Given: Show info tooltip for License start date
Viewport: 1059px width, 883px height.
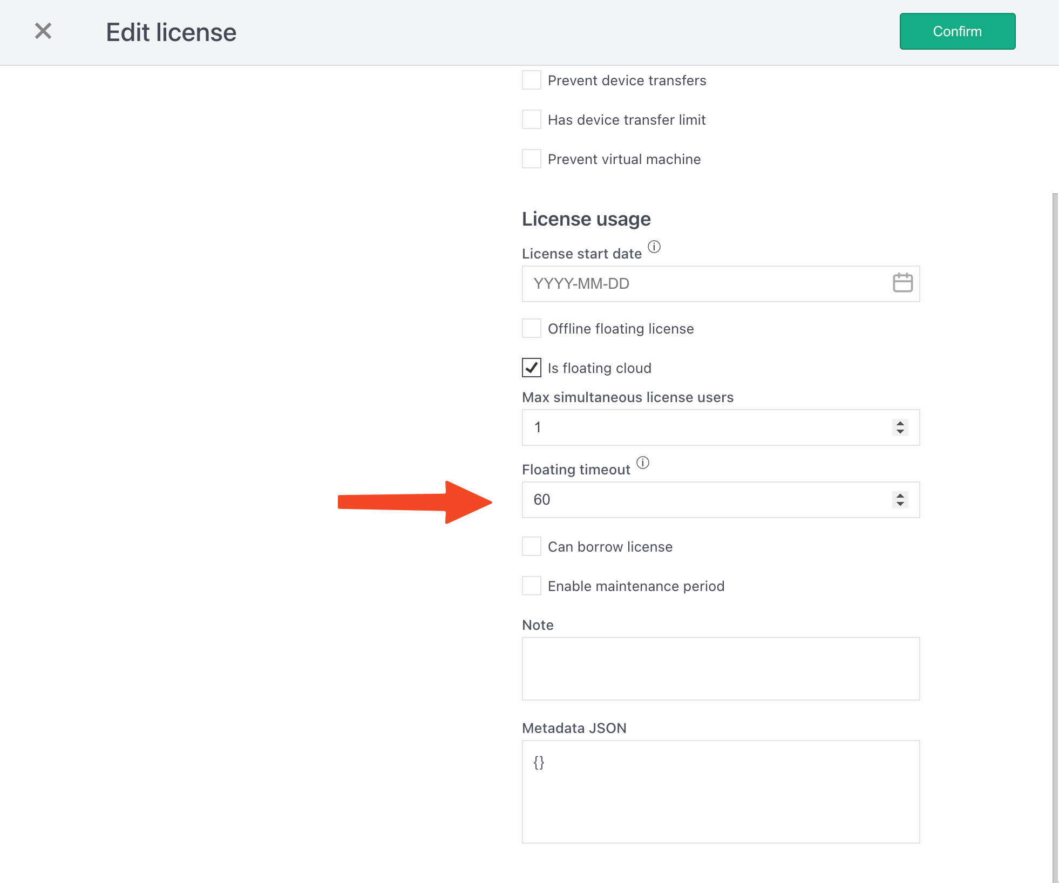Looking at the screenshot, I should (654, 247).
